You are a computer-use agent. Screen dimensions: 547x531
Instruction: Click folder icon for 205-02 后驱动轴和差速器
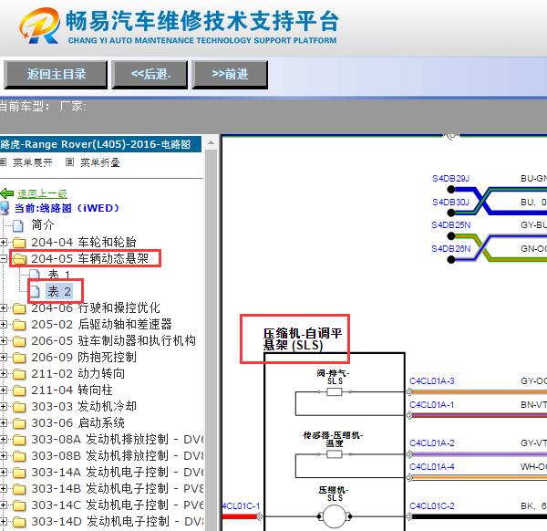point(19,325)
